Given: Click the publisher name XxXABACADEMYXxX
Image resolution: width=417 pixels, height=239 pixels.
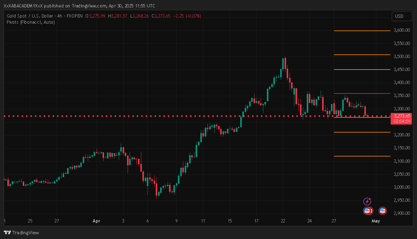Looking at the screenshot, I should point(25,6).
